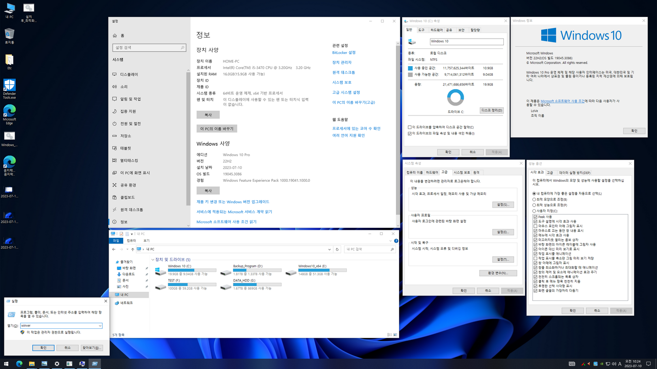Toggle 마우스 포인터 아래 그림자 표시 checkbox
The width and height of the screenshot is (657, 369).
[535, 226]
